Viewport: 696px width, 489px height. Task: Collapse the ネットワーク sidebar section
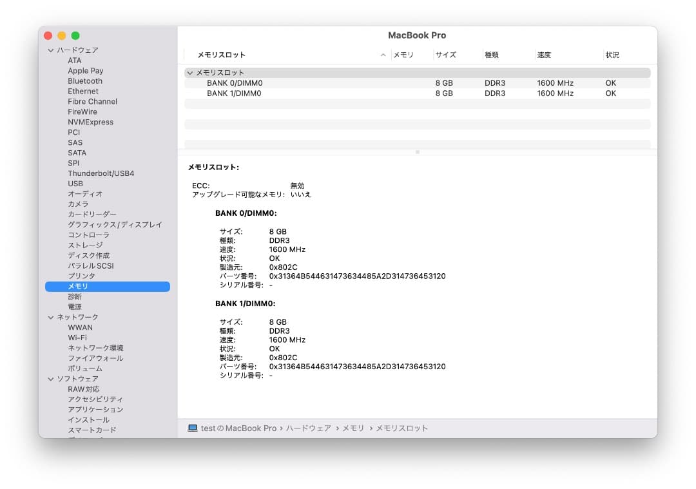(50, 317)
